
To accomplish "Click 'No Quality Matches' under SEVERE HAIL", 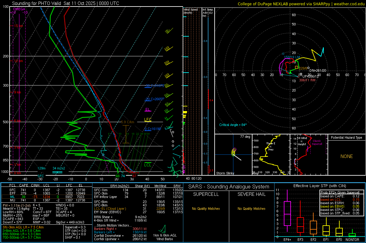I will coord(251,209).
